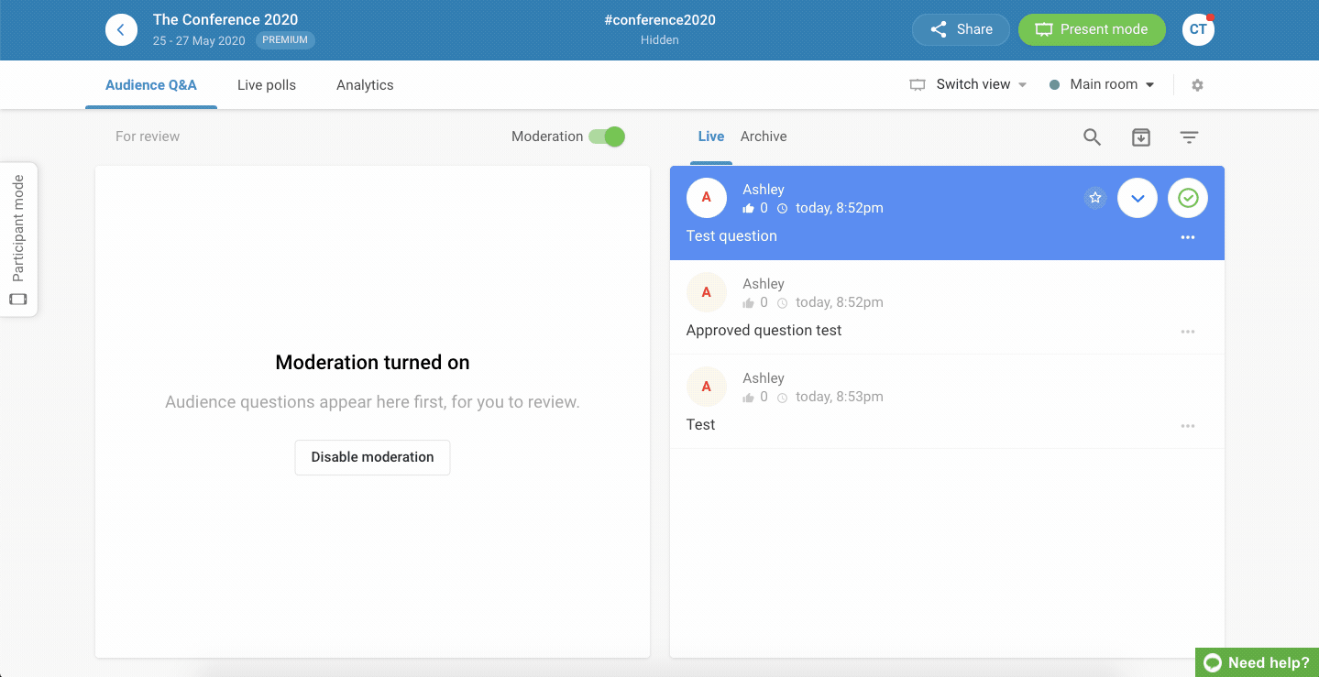Click Ashley's avatar on Approved question test
The width and height of the screenshot is (1319, 677).
tap(706, 292)
